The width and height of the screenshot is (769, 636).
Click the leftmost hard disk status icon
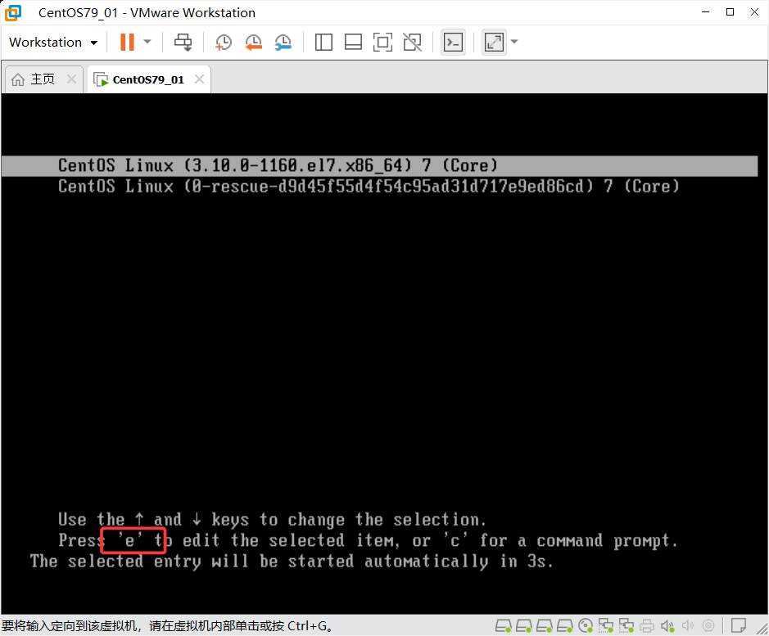click(503, 625)
